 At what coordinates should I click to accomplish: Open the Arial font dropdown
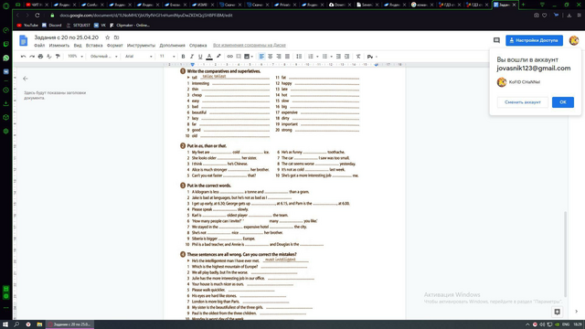[x=138, y=57]
